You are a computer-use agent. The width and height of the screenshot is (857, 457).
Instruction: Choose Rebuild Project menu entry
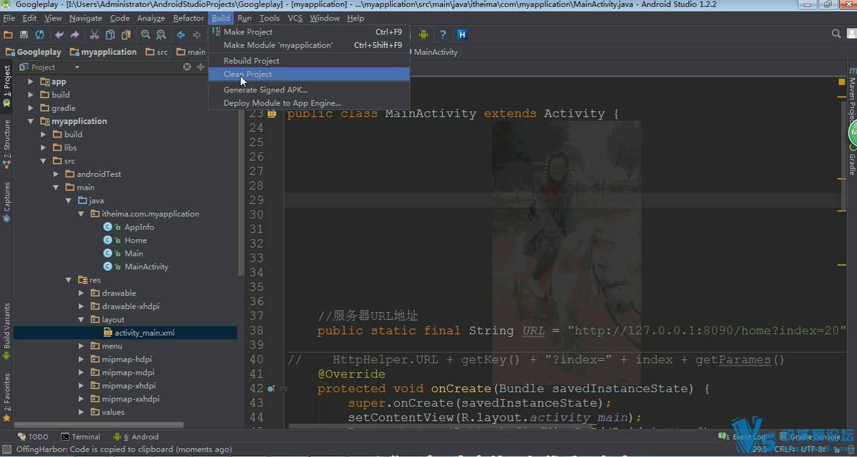309,61
